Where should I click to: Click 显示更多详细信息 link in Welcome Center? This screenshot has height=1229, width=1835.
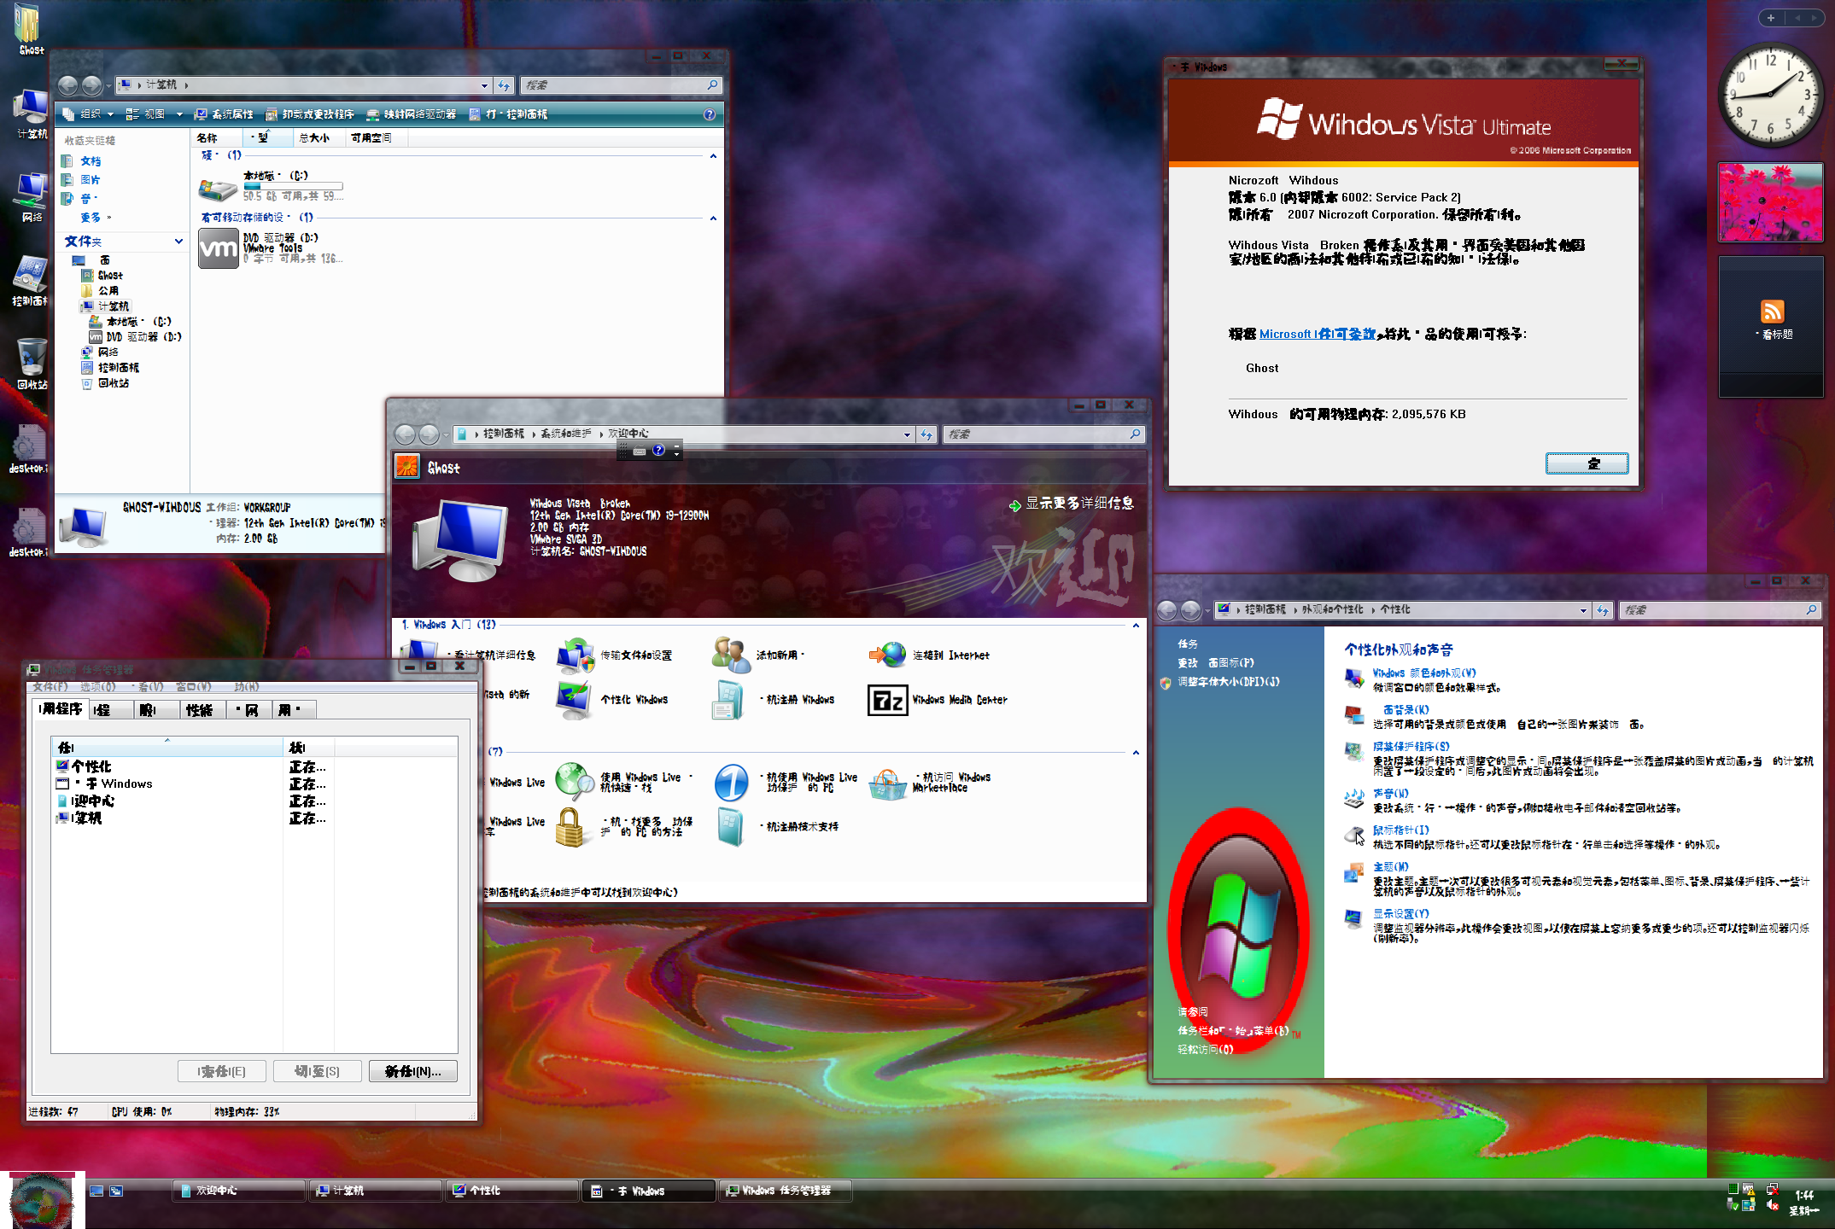click(1078, 504)
